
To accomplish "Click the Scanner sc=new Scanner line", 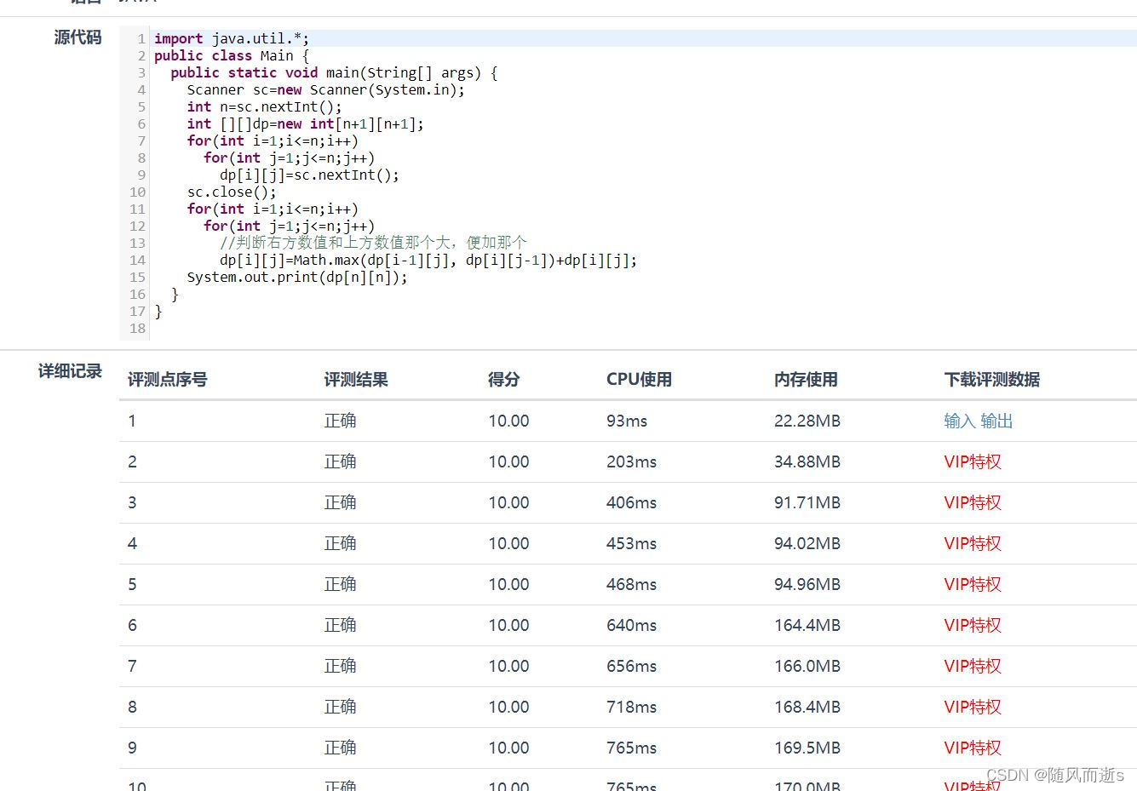I will pos(326,89).
